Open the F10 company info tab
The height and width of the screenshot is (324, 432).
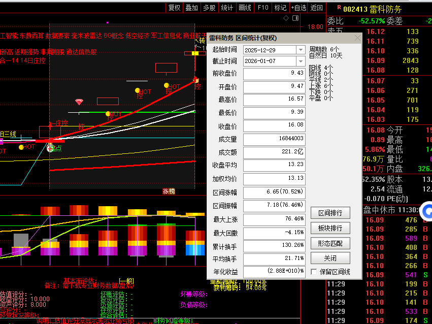pyautogui.click(x=262, y=8)
